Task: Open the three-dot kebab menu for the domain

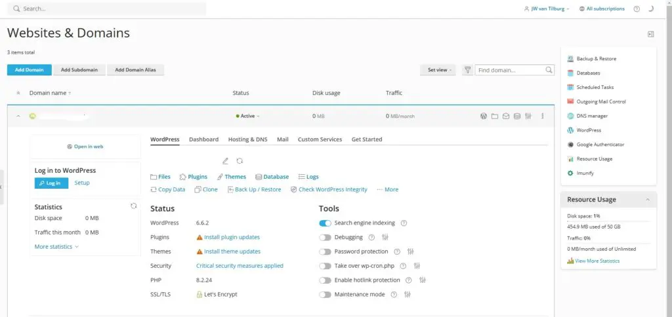Action: pos(542,116)
